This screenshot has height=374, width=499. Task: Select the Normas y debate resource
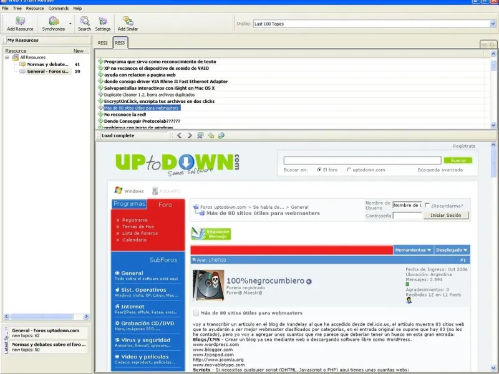pos(48,64)
